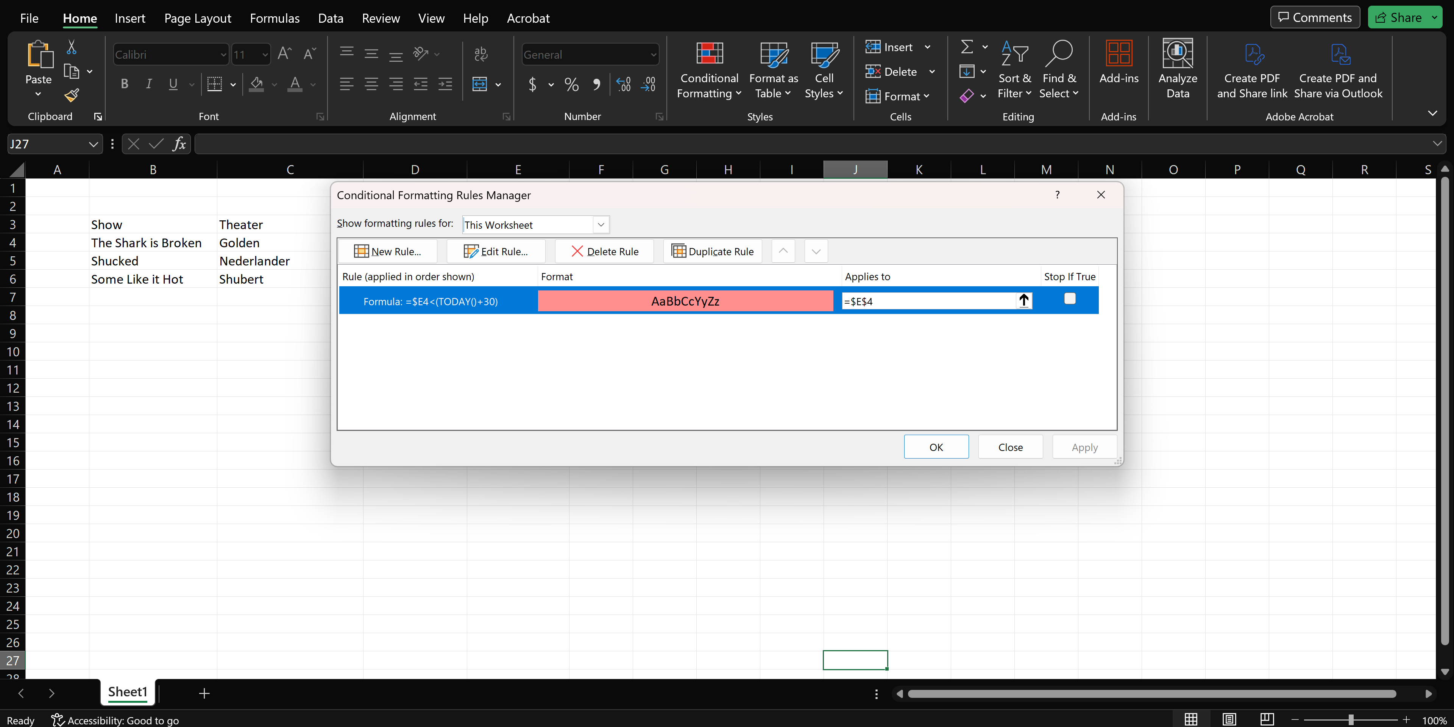The height and width of the screenshot is (727, 1454).
Task: Toggle Bold formatting button
Action: click(x=125, y=85)
